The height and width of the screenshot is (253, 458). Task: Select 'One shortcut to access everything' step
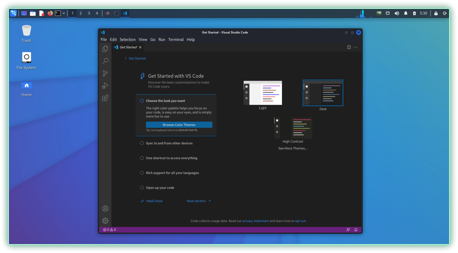[x=171, y=158]
